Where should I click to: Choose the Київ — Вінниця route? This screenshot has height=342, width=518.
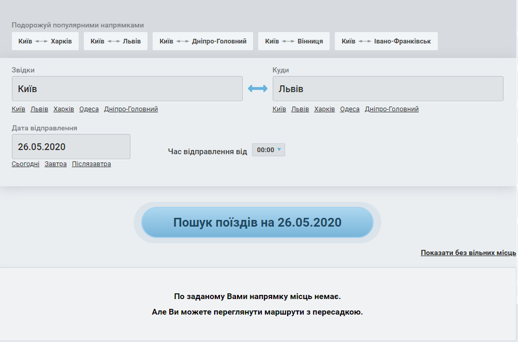point(293,41)
